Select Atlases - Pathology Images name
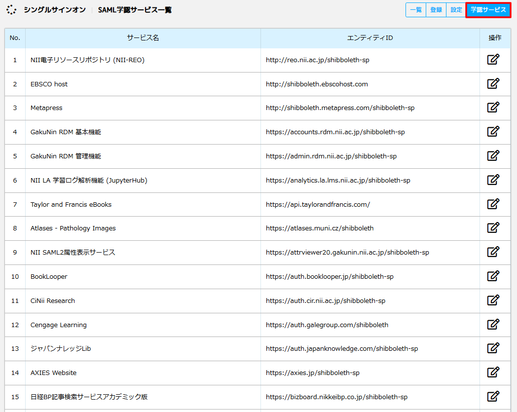The width and height of the screenshot is (517, 412). [73, 228]
